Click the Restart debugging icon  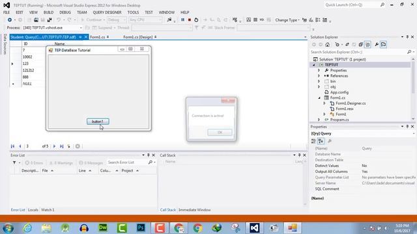[x=196, y=20]
